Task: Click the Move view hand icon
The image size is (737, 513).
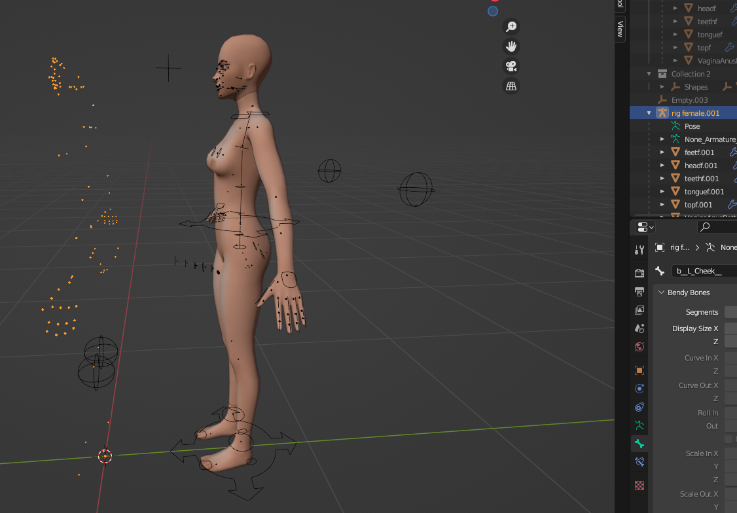Action: coord(511,46)
